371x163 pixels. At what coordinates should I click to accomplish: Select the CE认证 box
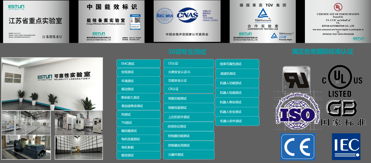click(x=189, y=64)
